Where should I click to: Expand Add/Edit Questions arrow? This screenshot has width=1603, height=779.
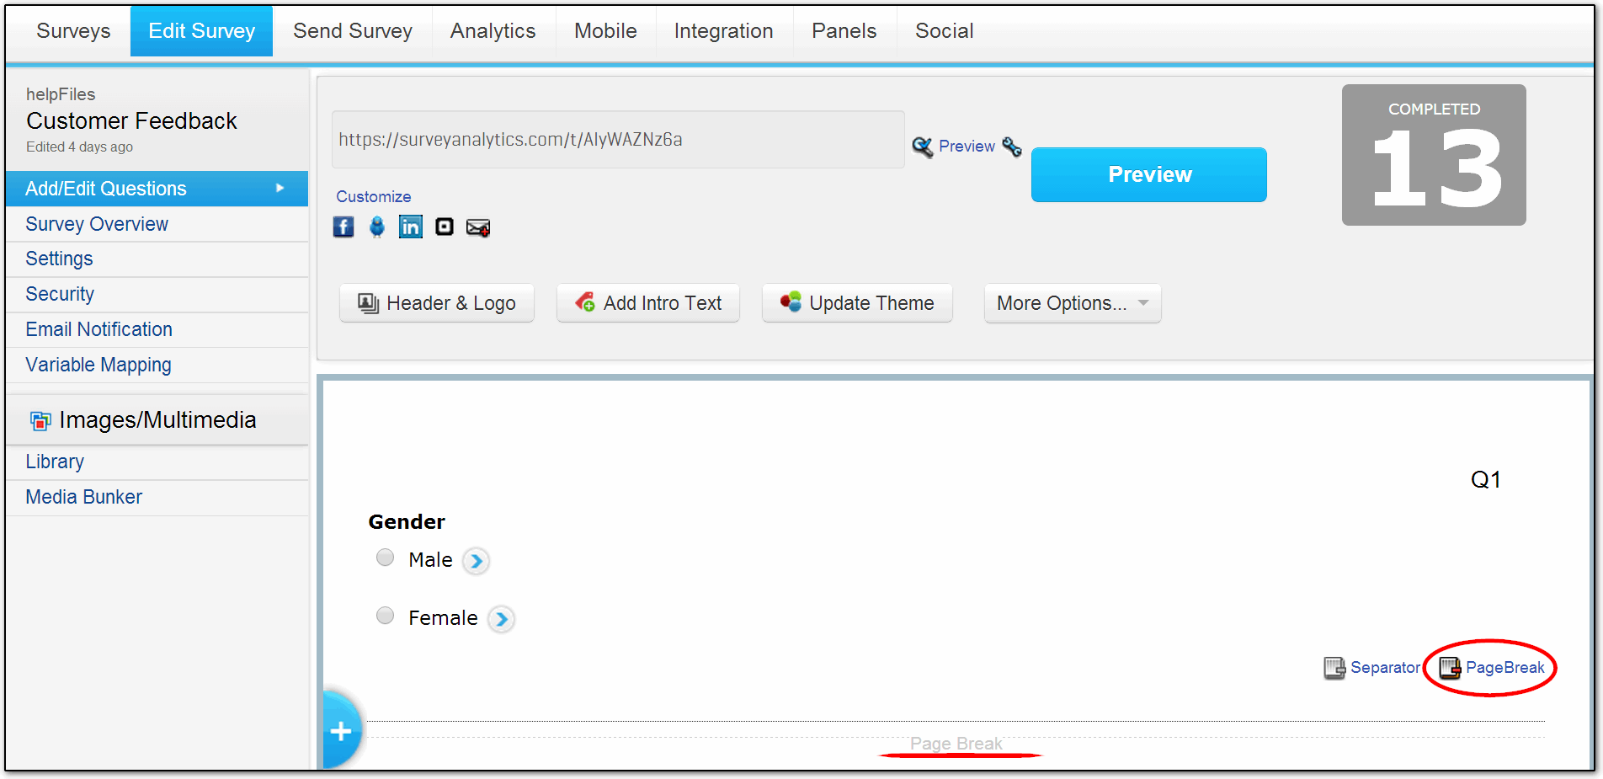coord(280,188)
